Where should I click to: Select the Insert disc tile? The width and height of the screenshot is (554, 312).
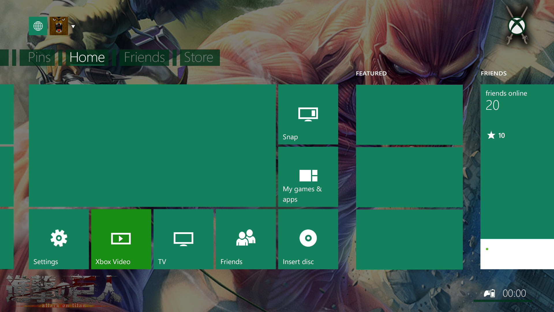308,239
